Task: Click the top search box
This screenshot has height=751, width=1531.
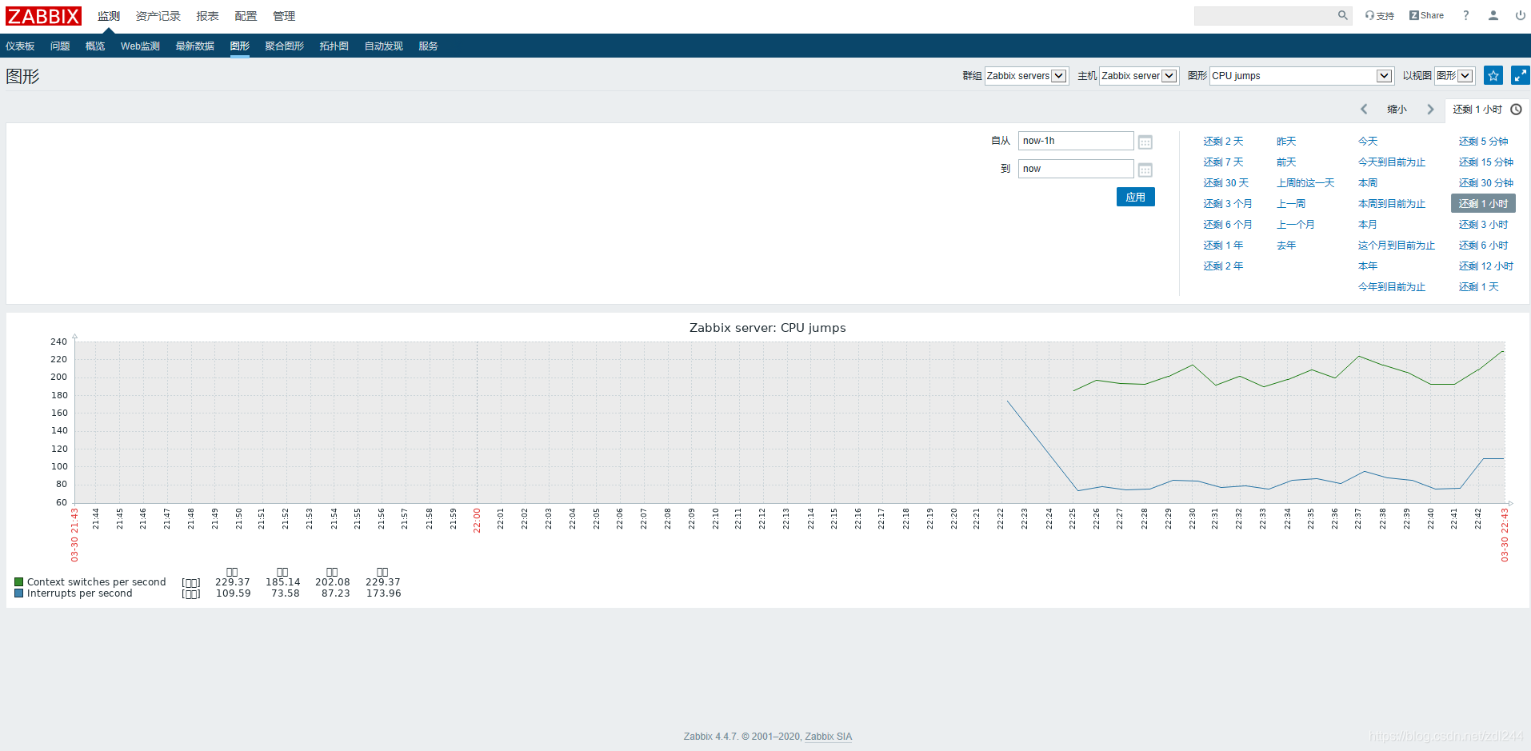Action: point(1265,15)
